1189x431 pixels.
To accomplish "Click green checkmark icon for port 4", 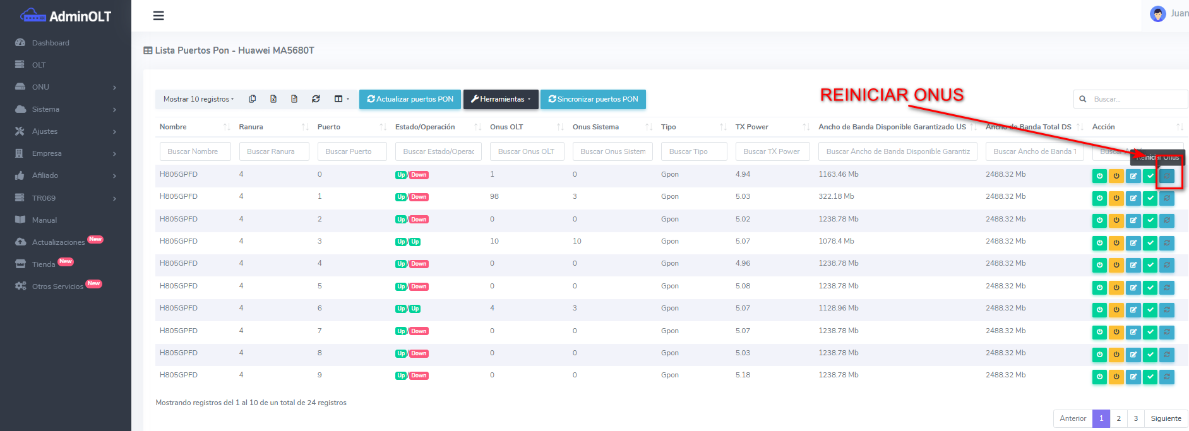I will [x=1150, y=265].
